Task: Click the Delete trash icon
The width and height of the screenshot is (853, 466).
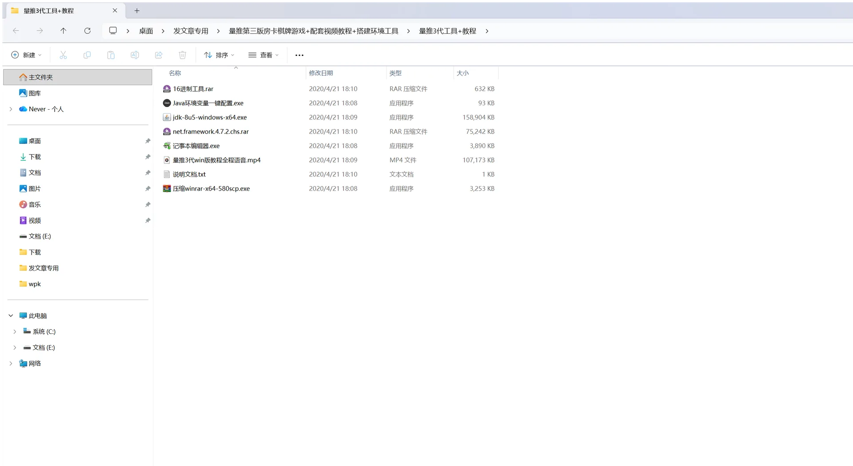Action: 183,55
